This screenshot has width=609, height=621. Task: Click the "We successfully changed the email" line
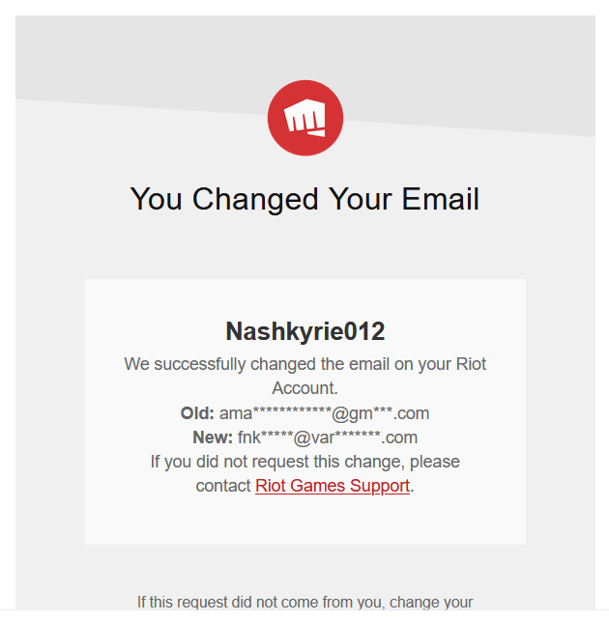304,365
